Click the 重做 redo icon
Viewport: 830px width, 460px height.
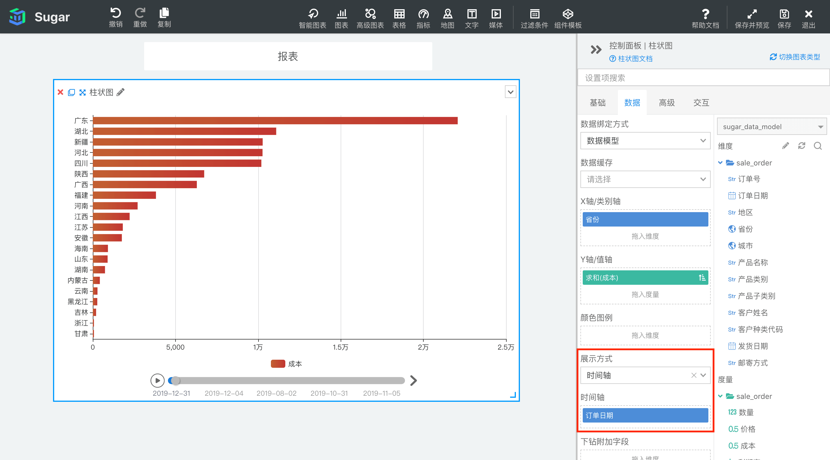click(x=140, y=13)
